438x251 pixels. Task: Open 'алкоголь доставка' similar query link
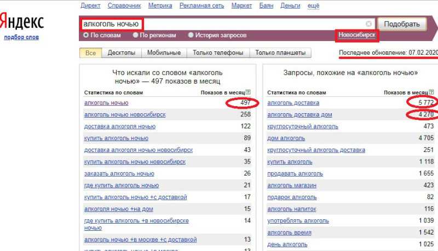[293, 103]
